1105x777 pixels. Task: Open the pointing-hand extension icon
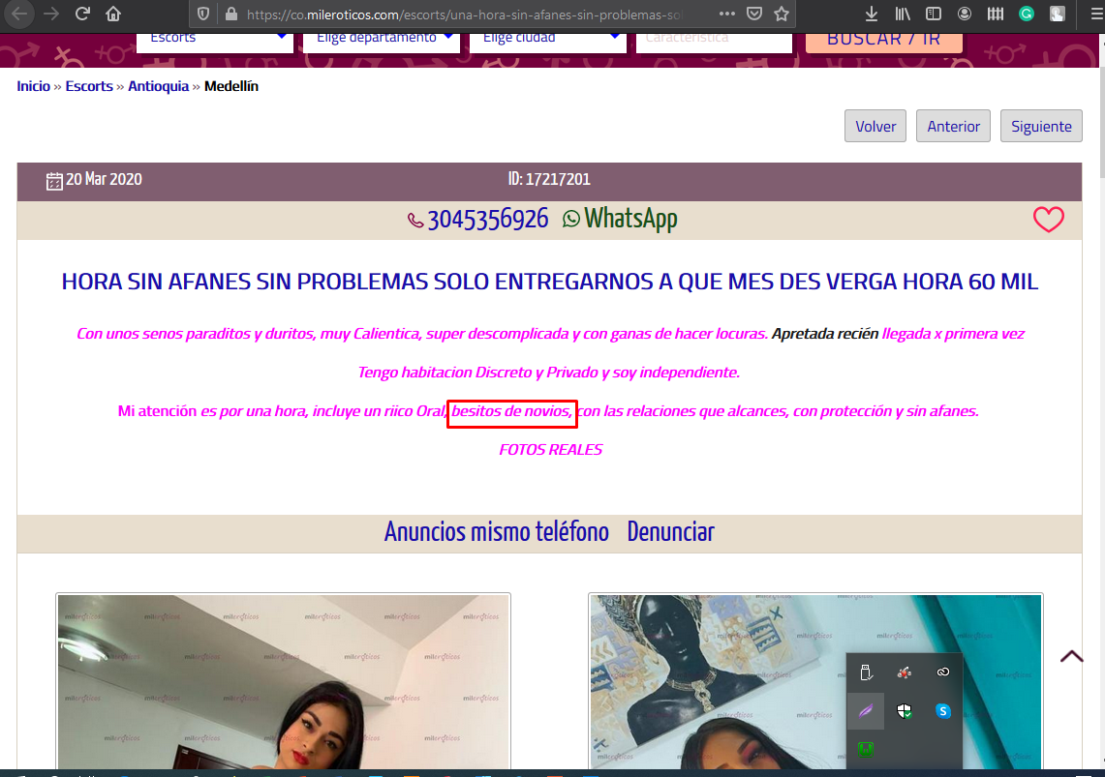click(1058, 15)
